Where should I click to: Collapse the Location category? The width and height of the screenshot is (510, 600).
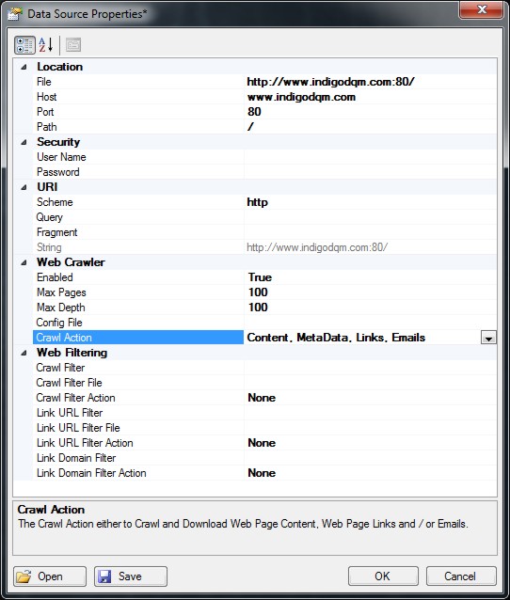24,67
